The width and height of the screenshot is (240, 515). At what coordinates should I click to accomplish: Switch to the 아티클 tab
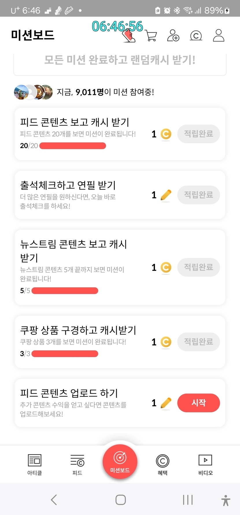coord(35,464)
